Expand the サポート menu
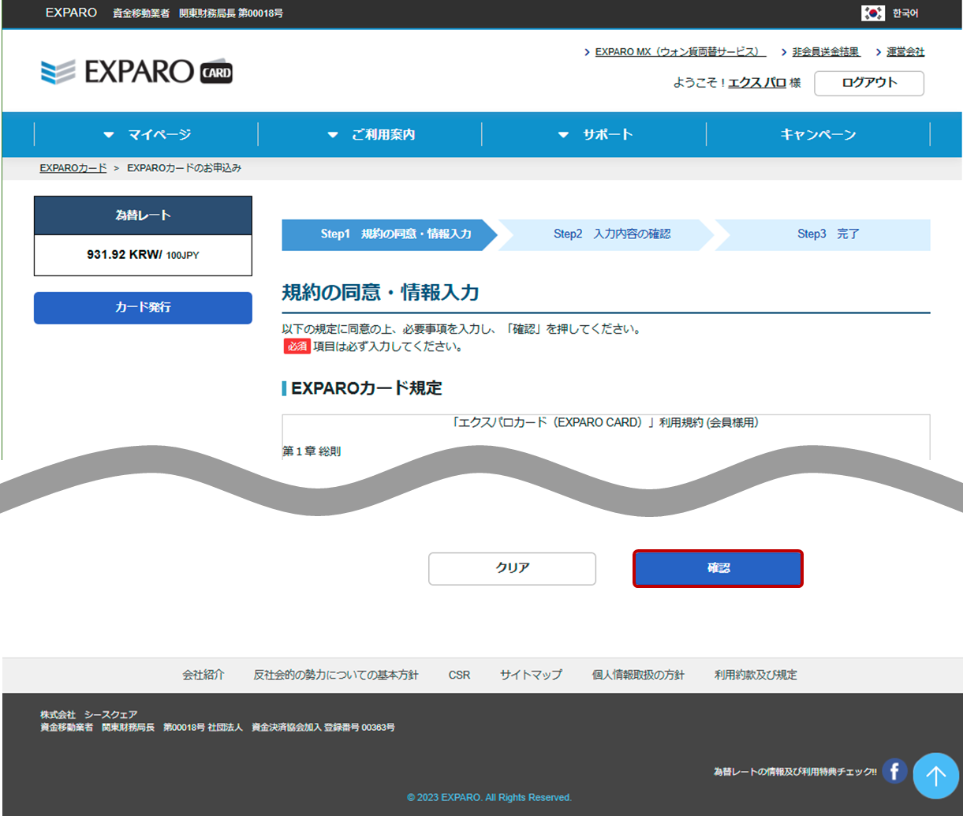This screenshot has width=963, height=816. coord(595,135)
